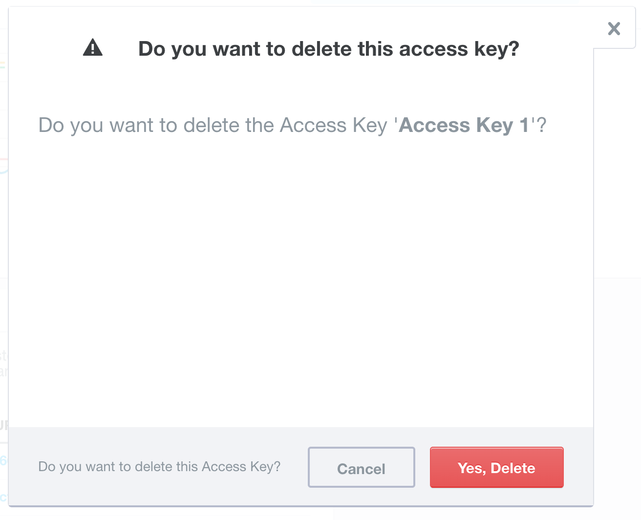Click the faded background below the close tab
This screenshot has height=520, width=641.
point(617,161)
